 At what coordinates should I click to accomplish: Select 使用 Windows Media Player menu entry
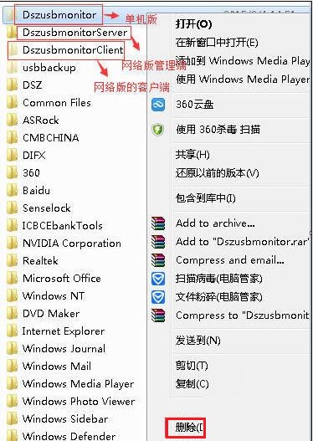[x=243, y=79]
